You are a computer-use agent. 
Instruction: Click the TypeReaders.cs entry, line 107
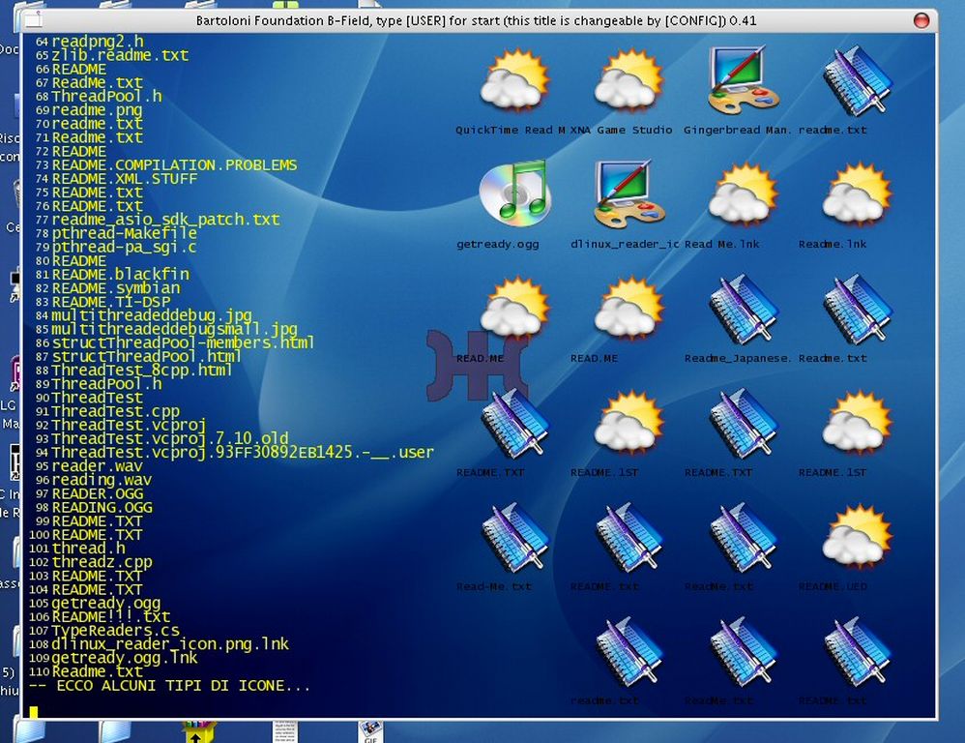pyautogui.click(x=115, y=630)
